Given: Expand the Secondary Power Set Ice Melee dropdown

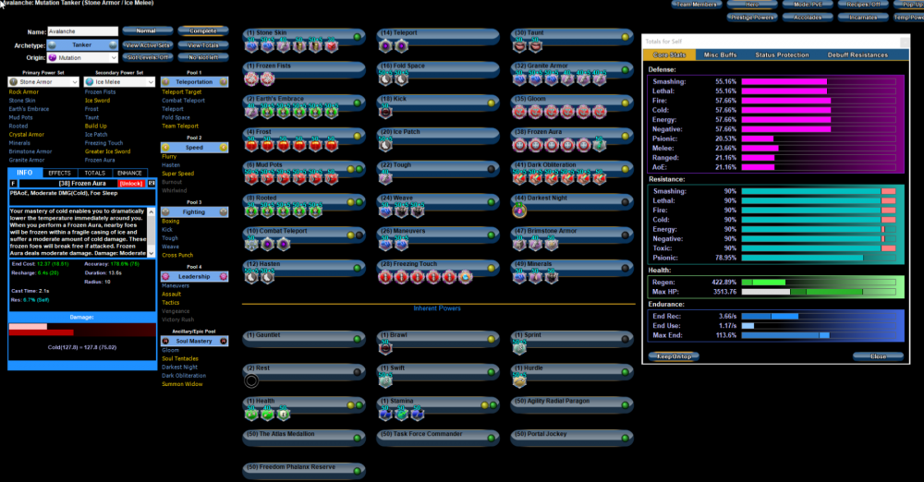Looking at the screenshot, I should coord(119,82).
